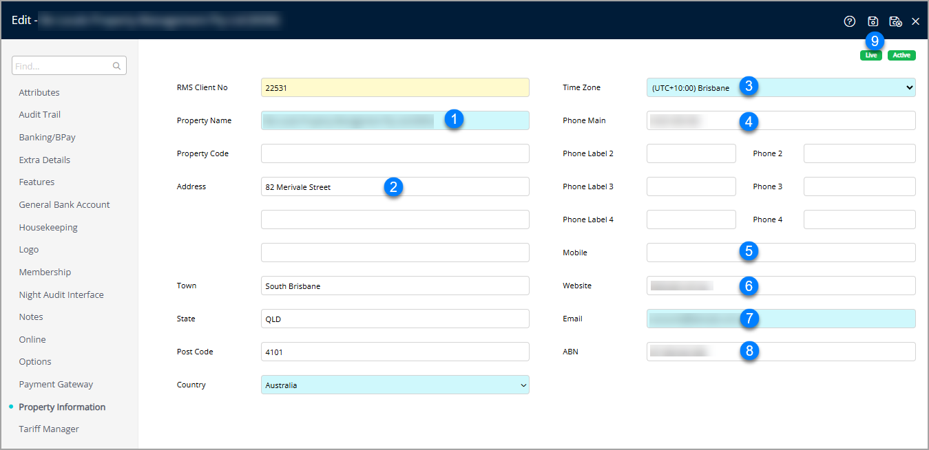This screenshot has width=929, height=450.
Task: Open the Attributes section in sidebar
Action: (x=39, y=92)
